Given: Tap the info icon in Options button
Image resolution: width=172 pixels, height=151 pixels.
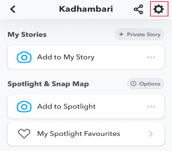Looking at the screenshot, I should tap(133, 84).
